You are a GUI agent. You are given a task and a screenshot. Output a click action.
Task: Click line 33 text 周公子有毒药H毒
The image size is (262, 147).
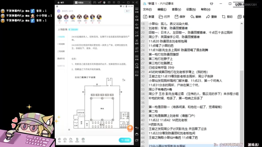pyautogui.click(x=160, y=90)
